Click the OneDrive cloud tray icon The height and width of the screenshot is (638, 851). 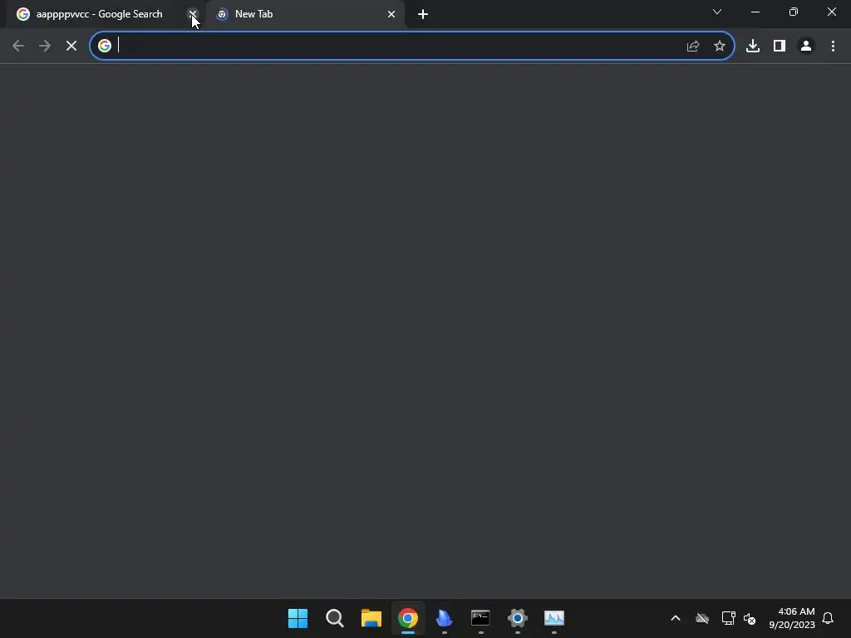pyautogui.click(x=702, y=618)
